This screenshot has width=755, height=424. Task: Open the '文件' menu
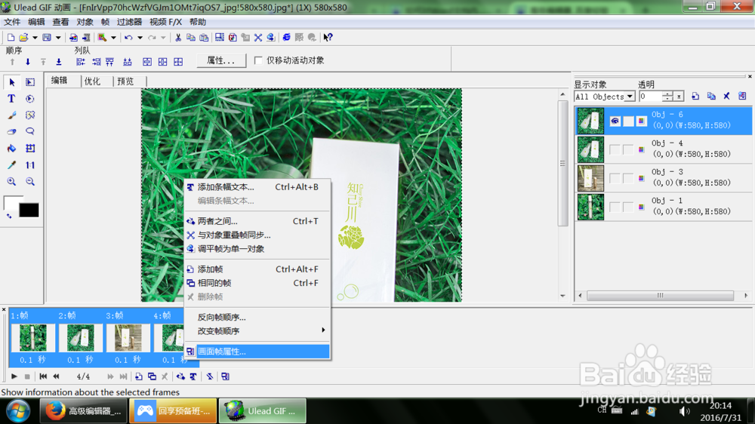pos(12,22)
